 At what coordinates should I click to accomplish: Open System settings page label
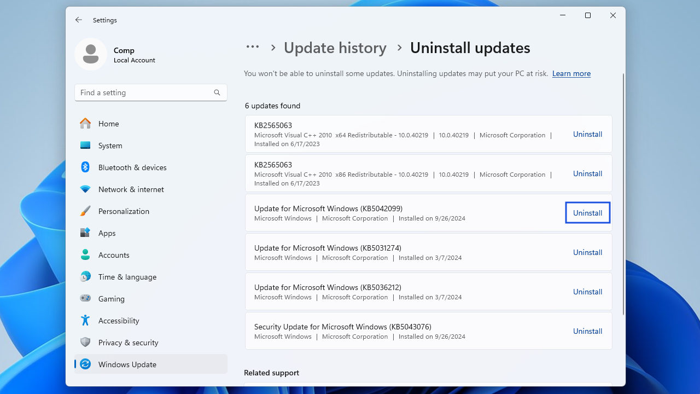coord(110,146)
